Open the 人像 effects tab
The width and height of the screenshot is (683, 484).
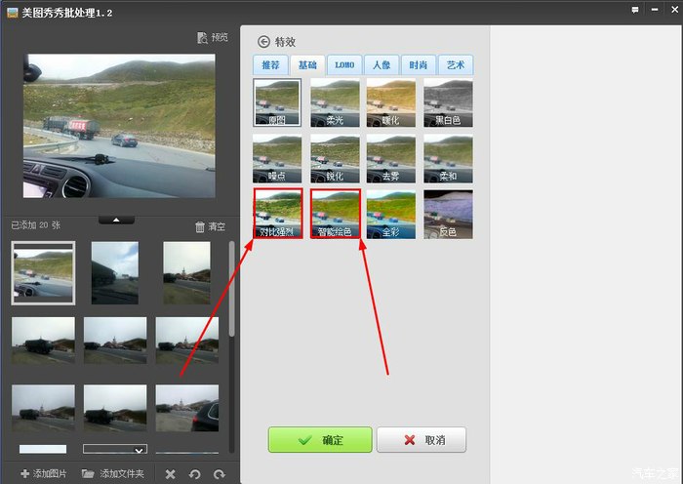(x=381, y=65)
